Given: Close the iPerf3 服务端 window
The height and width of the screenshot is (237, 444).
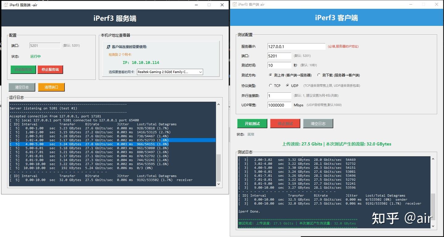Looking at the screenshot, I should tap(222, 5).
